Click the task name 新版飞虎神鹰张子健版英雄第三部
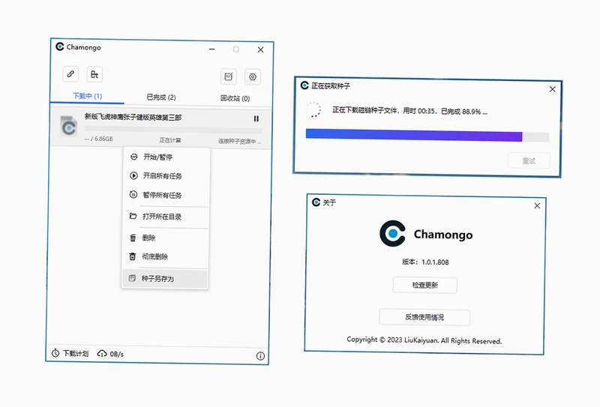The width and height of the screenshot is (600, 407). (133, 117)
